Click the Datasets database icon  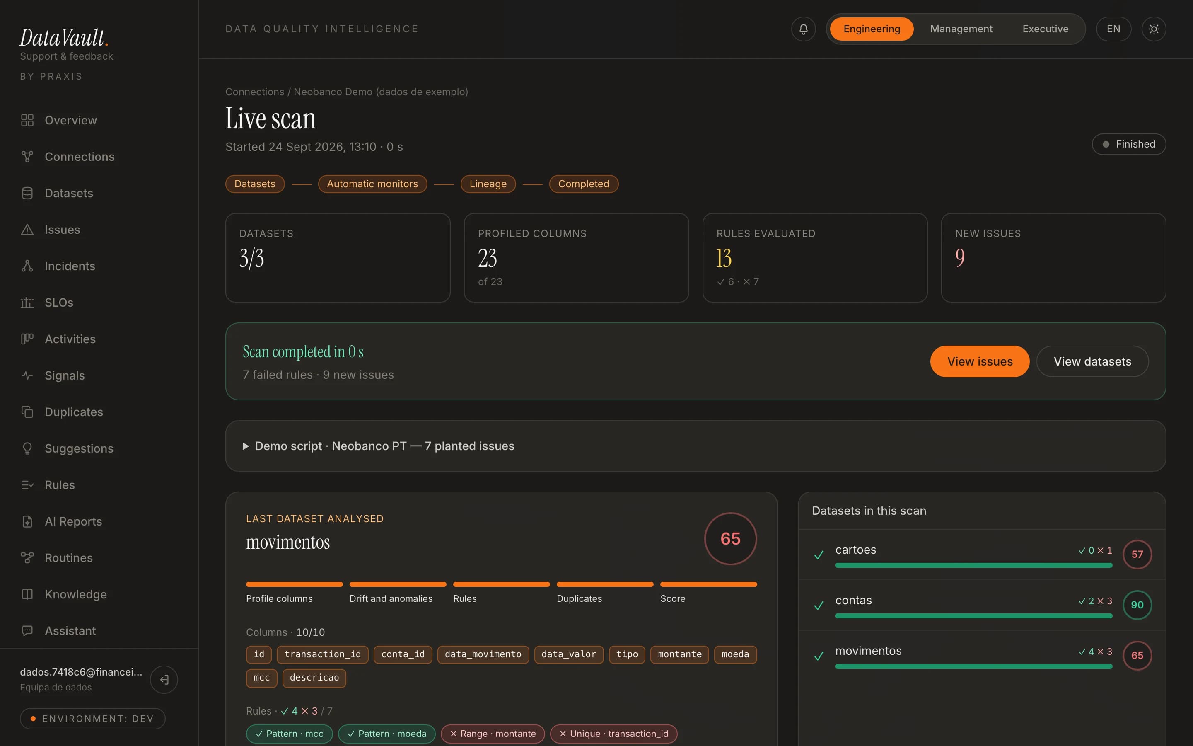[x=27, y=194]
